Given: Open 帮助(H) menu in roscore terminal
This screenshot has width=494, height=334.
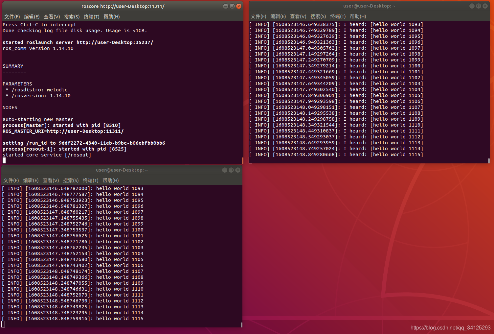Looking at the screenshot, I should (x=112, y=17).
